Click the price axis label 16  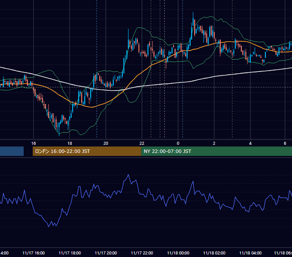tap(33, 143)
